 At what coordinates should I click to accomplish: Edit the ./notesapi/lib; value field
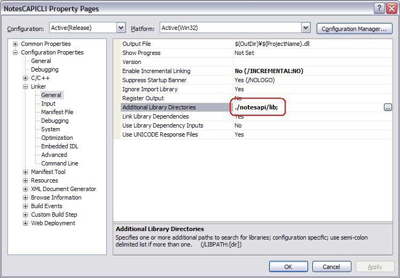coord(308,108)
